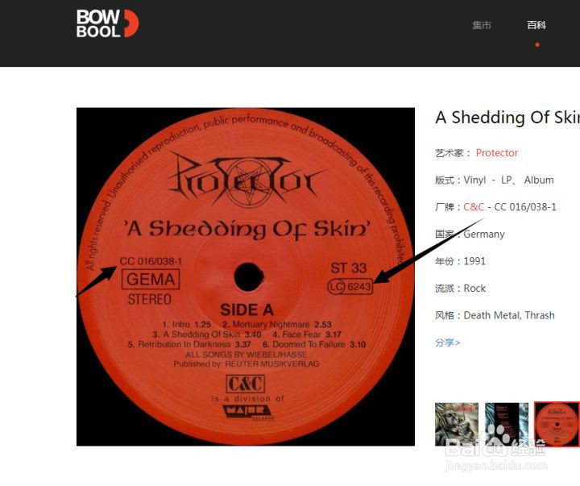Click the A Shedding Of Skin title heading
This screenshot has height=486, width=580.
[507, 118]
